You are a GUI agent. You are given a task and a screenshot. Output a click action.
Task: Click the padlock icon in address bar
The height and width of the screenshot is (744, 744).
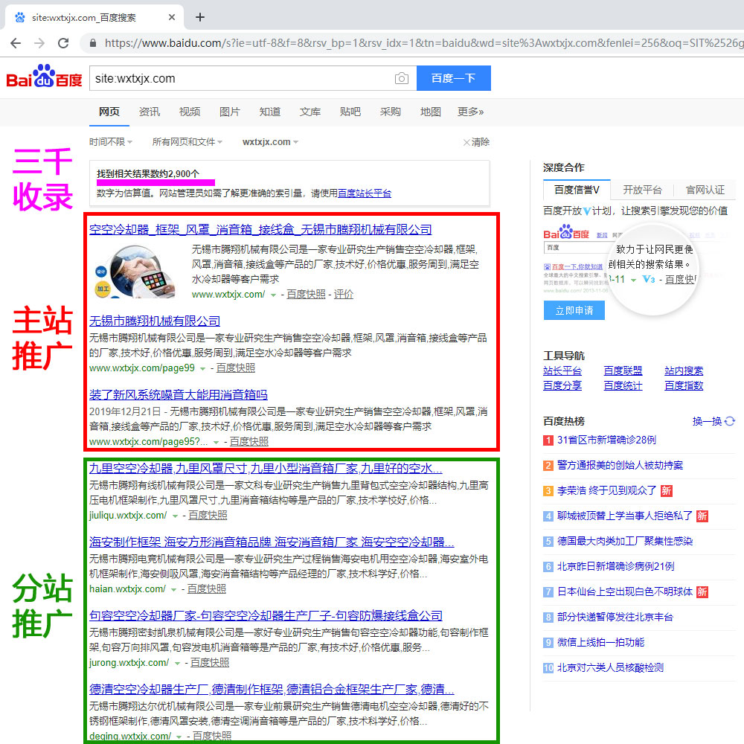click(93, 43)
